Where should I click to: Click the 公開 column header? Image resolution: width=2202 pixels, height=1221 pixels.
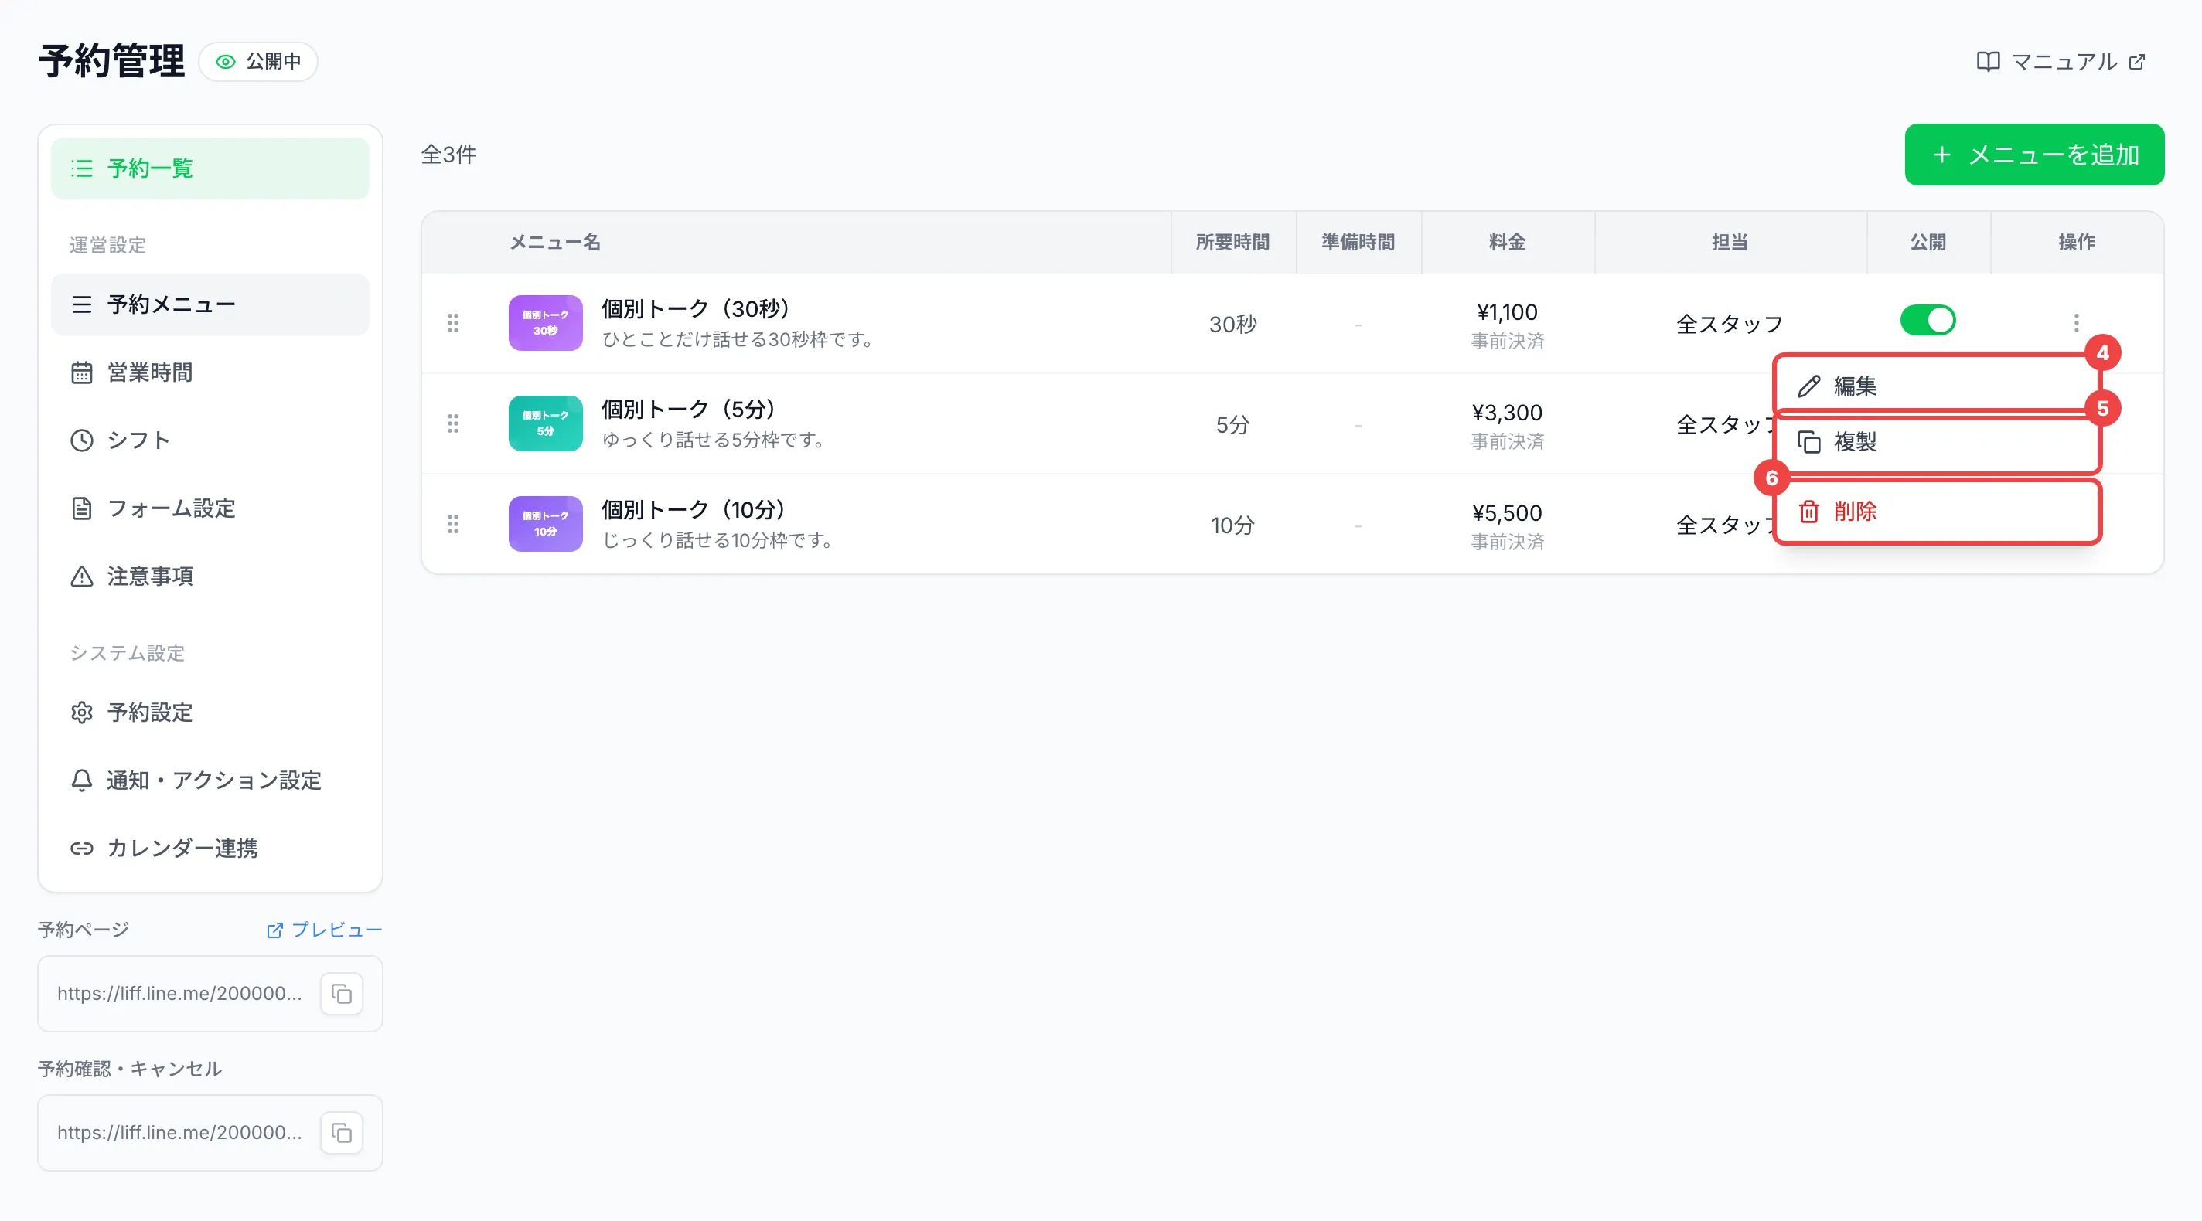(1928, 243)
